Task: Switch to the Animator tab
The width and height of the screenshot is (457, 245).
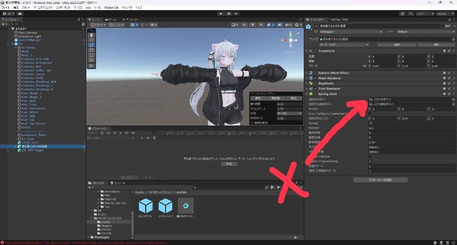Action: pyautogui.click(x=131, y=20)
